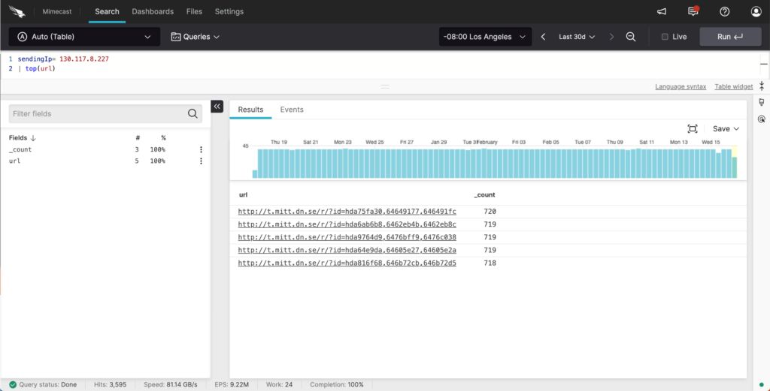The width and height of the screenshot is (770, 391).
Task: Select the Events tab
Action: 292,110
